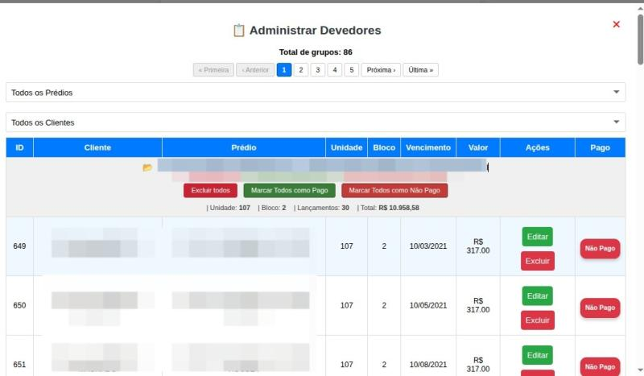644x376 pixels.
Task: Click the Pago column header
Action: pyautogui.click(x=600, y=147)
